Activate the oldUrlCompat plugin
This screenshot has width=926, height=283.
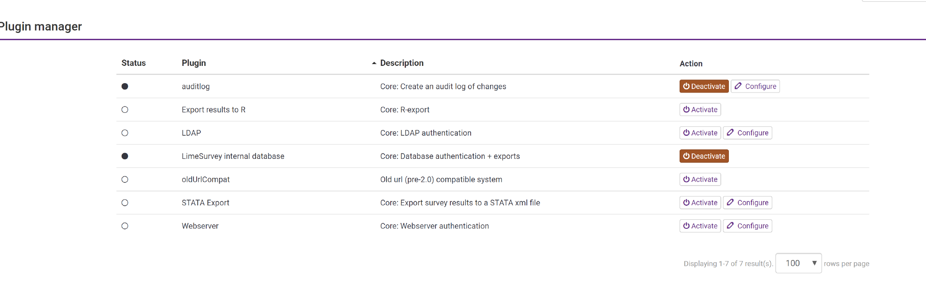700,179
